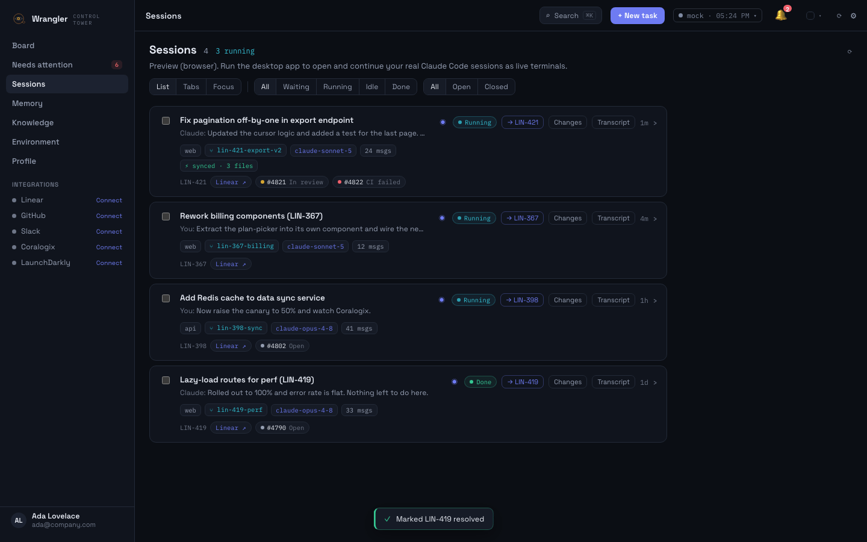Show only Closed sessions

(x=496, y=87)
